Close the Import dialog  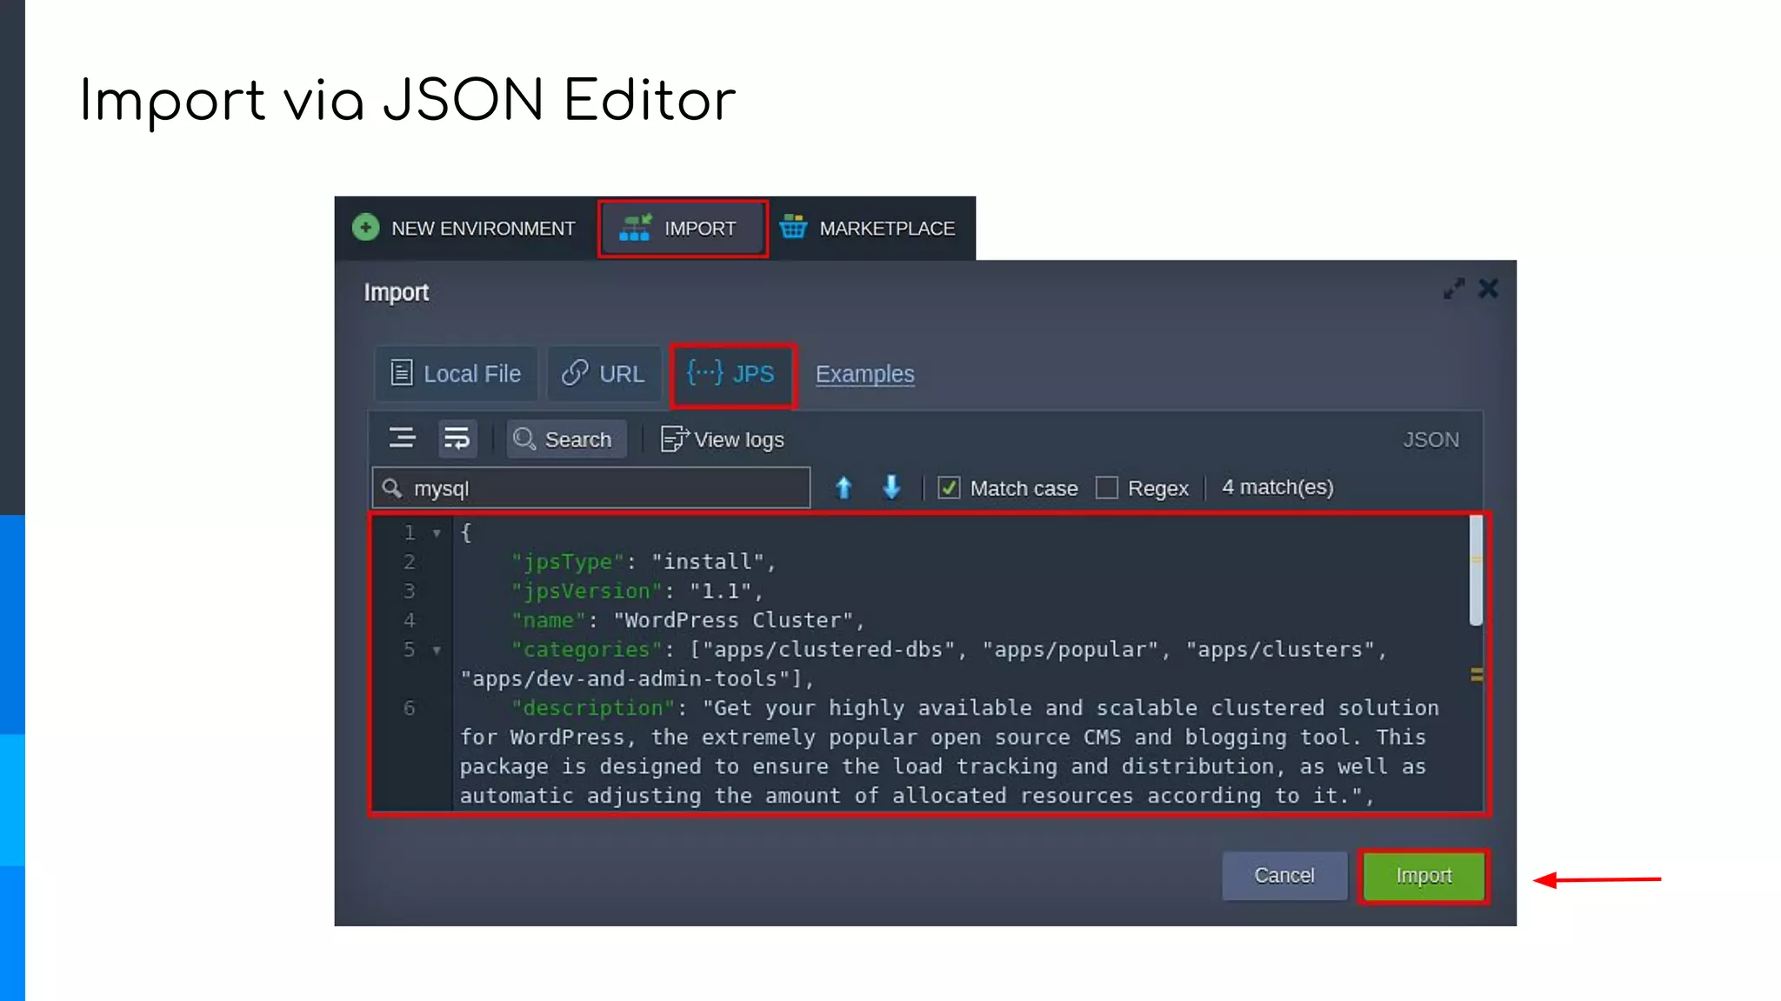click(1488, 288)
